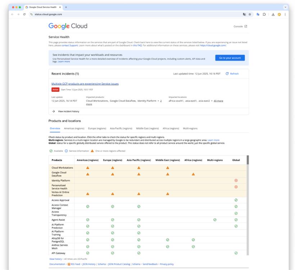Click the contact Support link

click(x=69, y=45)
